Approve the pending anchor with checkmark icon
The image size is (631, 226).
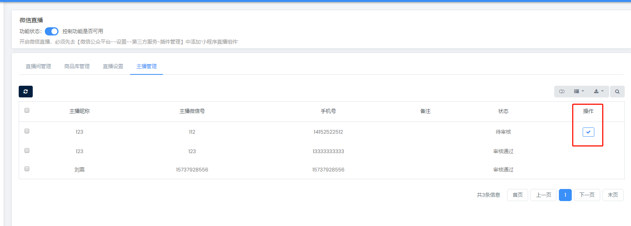tap(588, 132)
